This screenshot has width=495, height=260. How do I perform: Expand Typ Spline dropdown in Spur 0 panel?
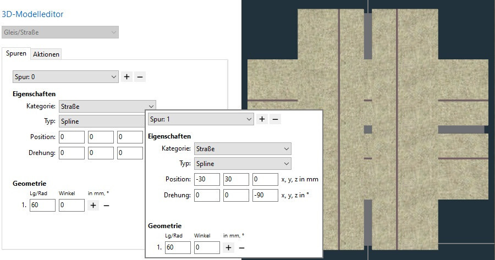pos(102,121)
